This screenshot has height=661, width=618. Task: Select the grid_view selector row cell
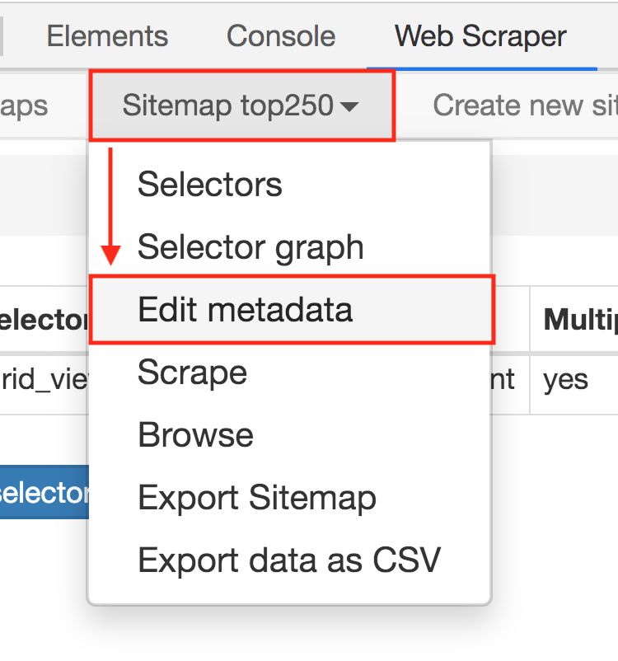[43, 379]
